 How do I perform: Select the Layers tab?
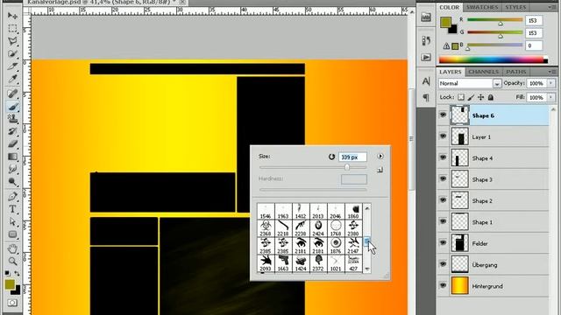tap(450, 72)
